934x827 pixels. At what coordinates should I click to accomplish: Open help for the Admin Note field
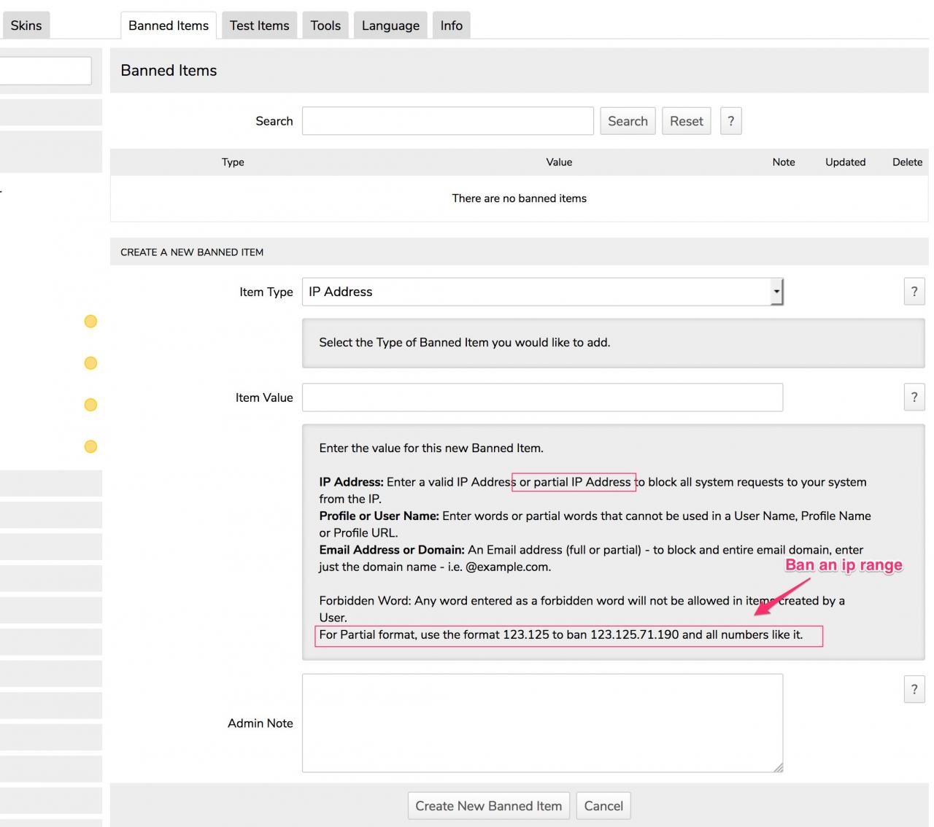[914, 689]
